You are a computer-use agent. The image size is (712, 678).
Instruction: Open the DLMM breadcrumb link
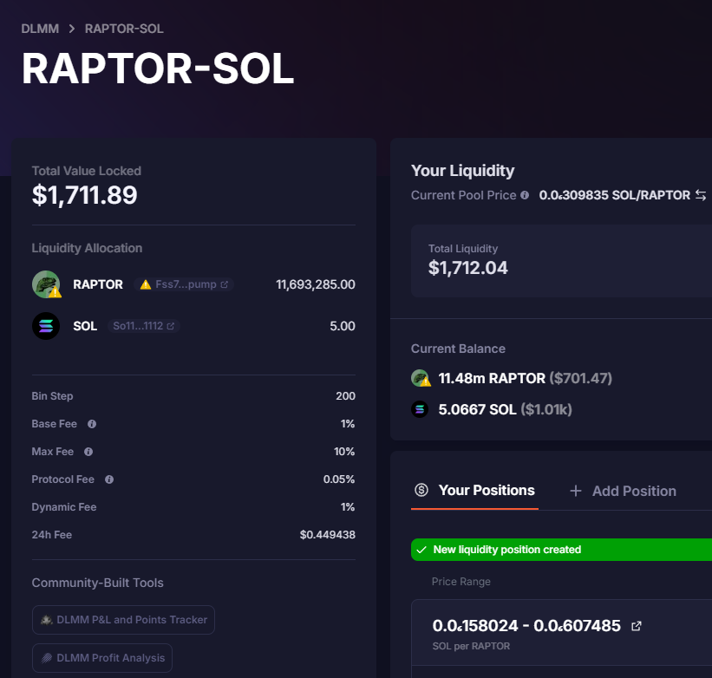(x=40, y=29)
